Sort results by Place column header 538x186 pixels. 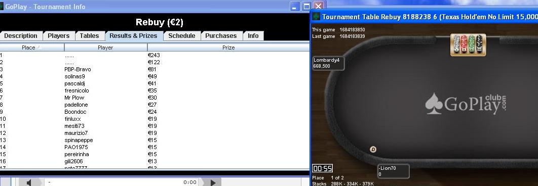[32, 48]
